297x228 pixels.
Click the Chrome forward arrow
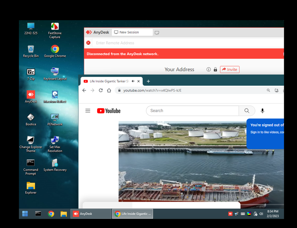[92, 90]
